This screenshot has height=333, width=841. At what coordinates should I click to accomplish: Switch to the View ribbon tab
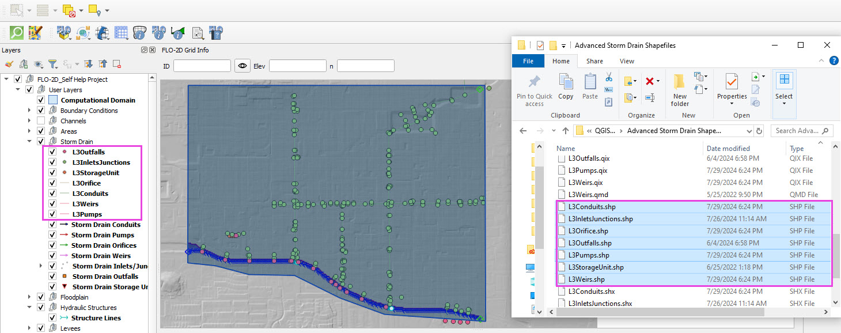pos(627,61)
